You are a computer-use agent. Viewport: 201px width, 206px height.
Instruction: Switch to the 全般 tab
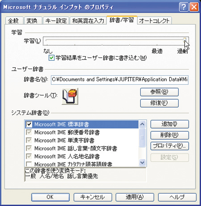point(14,20)
